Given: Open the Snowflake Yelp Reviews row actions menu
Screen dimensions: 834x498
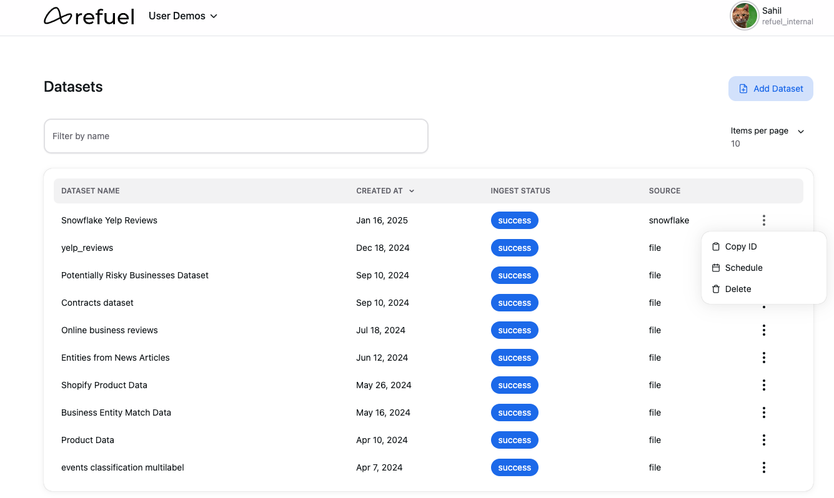Looking at the screenshot, I should (763, 220).
